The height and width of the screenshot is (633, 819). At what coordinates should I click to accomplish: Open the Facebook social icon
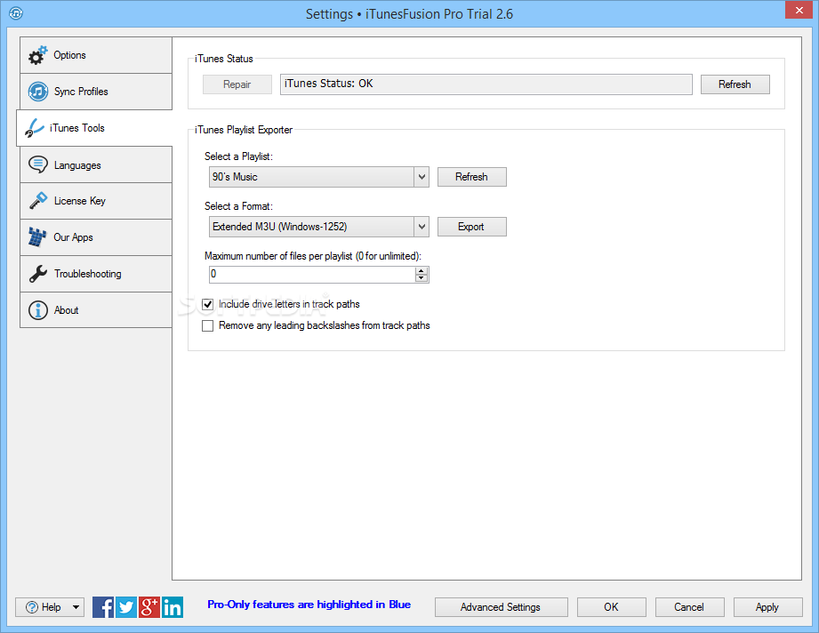103,607
